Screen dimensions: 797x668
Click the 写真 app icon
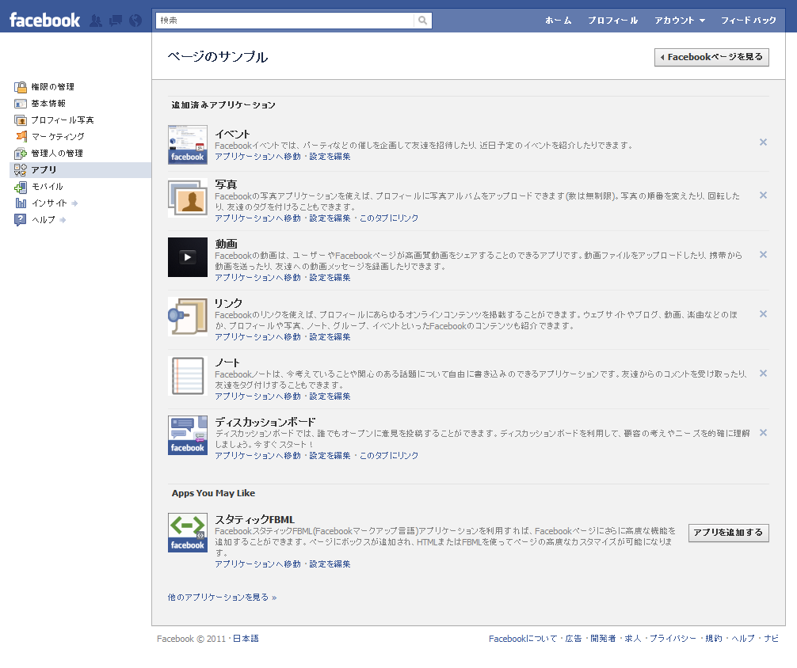pos(188,199)
